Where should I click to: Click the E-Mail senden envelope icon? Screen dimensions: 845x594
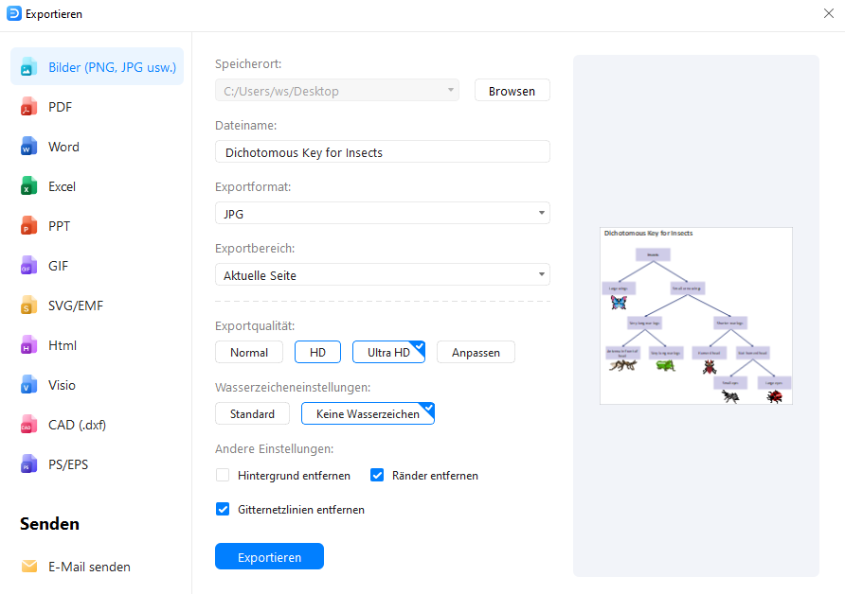[29, 567]
